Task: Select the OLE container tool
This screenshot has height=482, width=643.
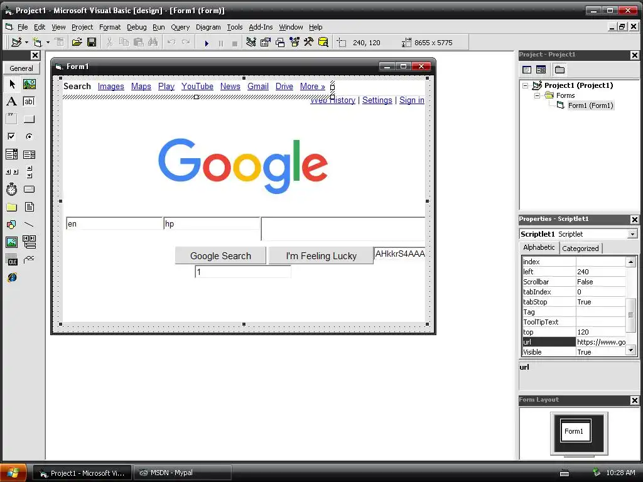Action: (12, 260)
